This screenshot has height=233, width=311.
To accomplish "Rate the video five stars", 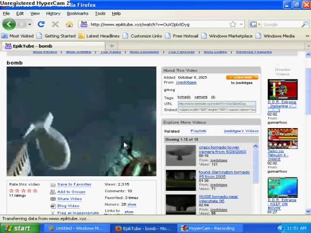I will (x=35, y=191).
